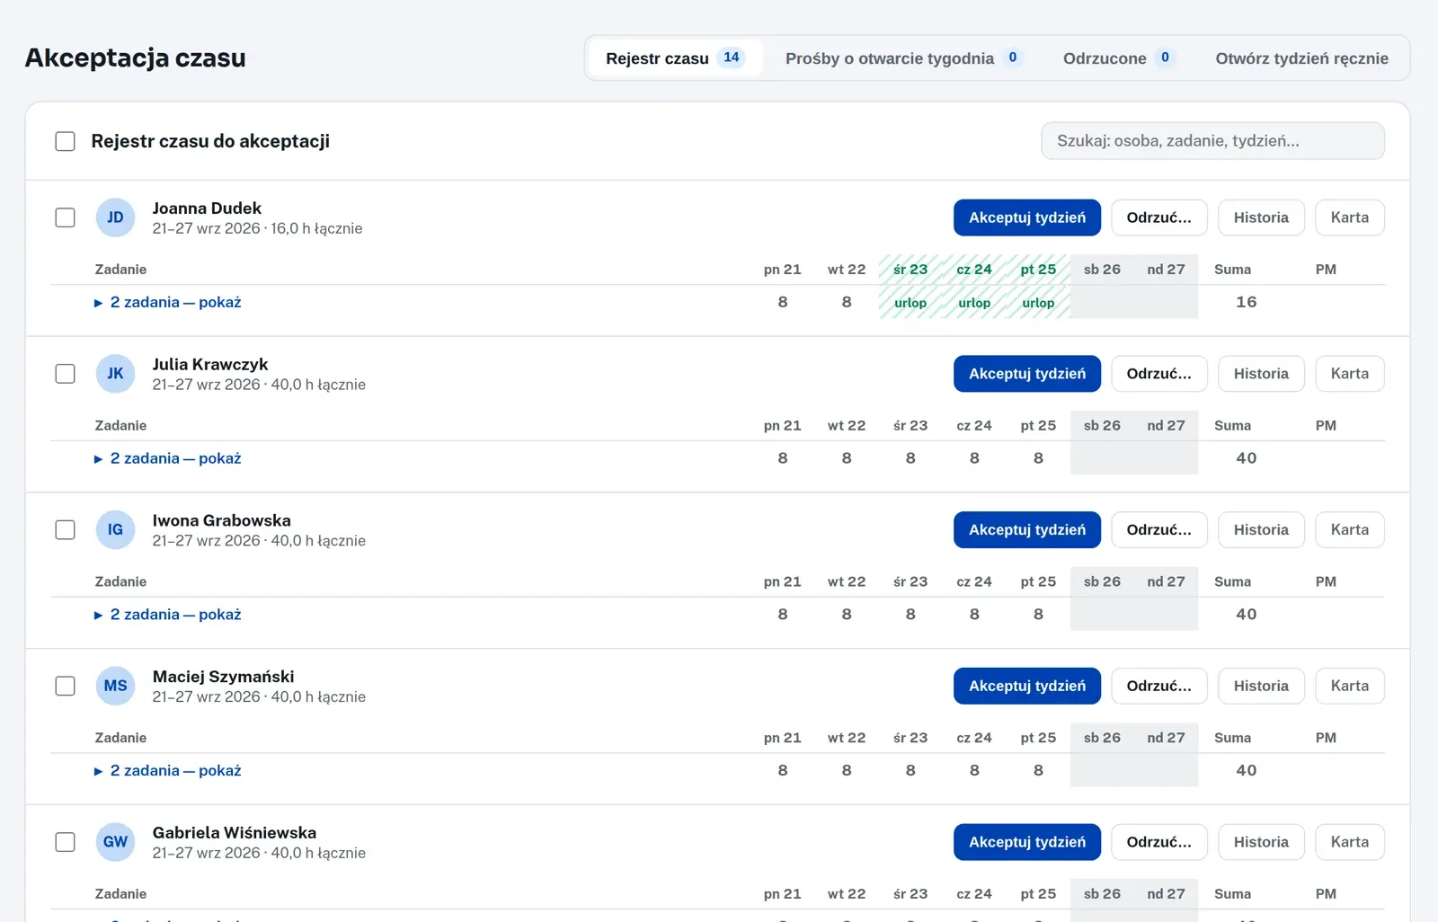The height and width of the screenshot is (922, 1438).
Task: Show Iwona Grabowska's 2 zadania
Action: pos(168,615)
